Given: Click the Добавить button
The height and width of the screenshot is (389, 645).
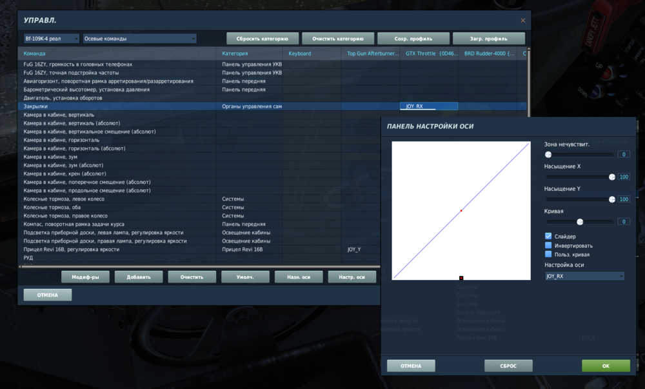Looking at the screenshot, I should pos(139,277).
